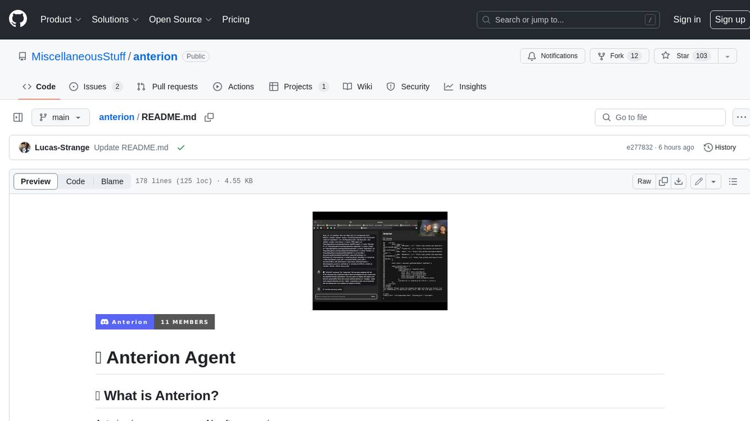This screenshot has width=750, height=421.
Task: Focus the Search or jump to field
Action: 568,20
